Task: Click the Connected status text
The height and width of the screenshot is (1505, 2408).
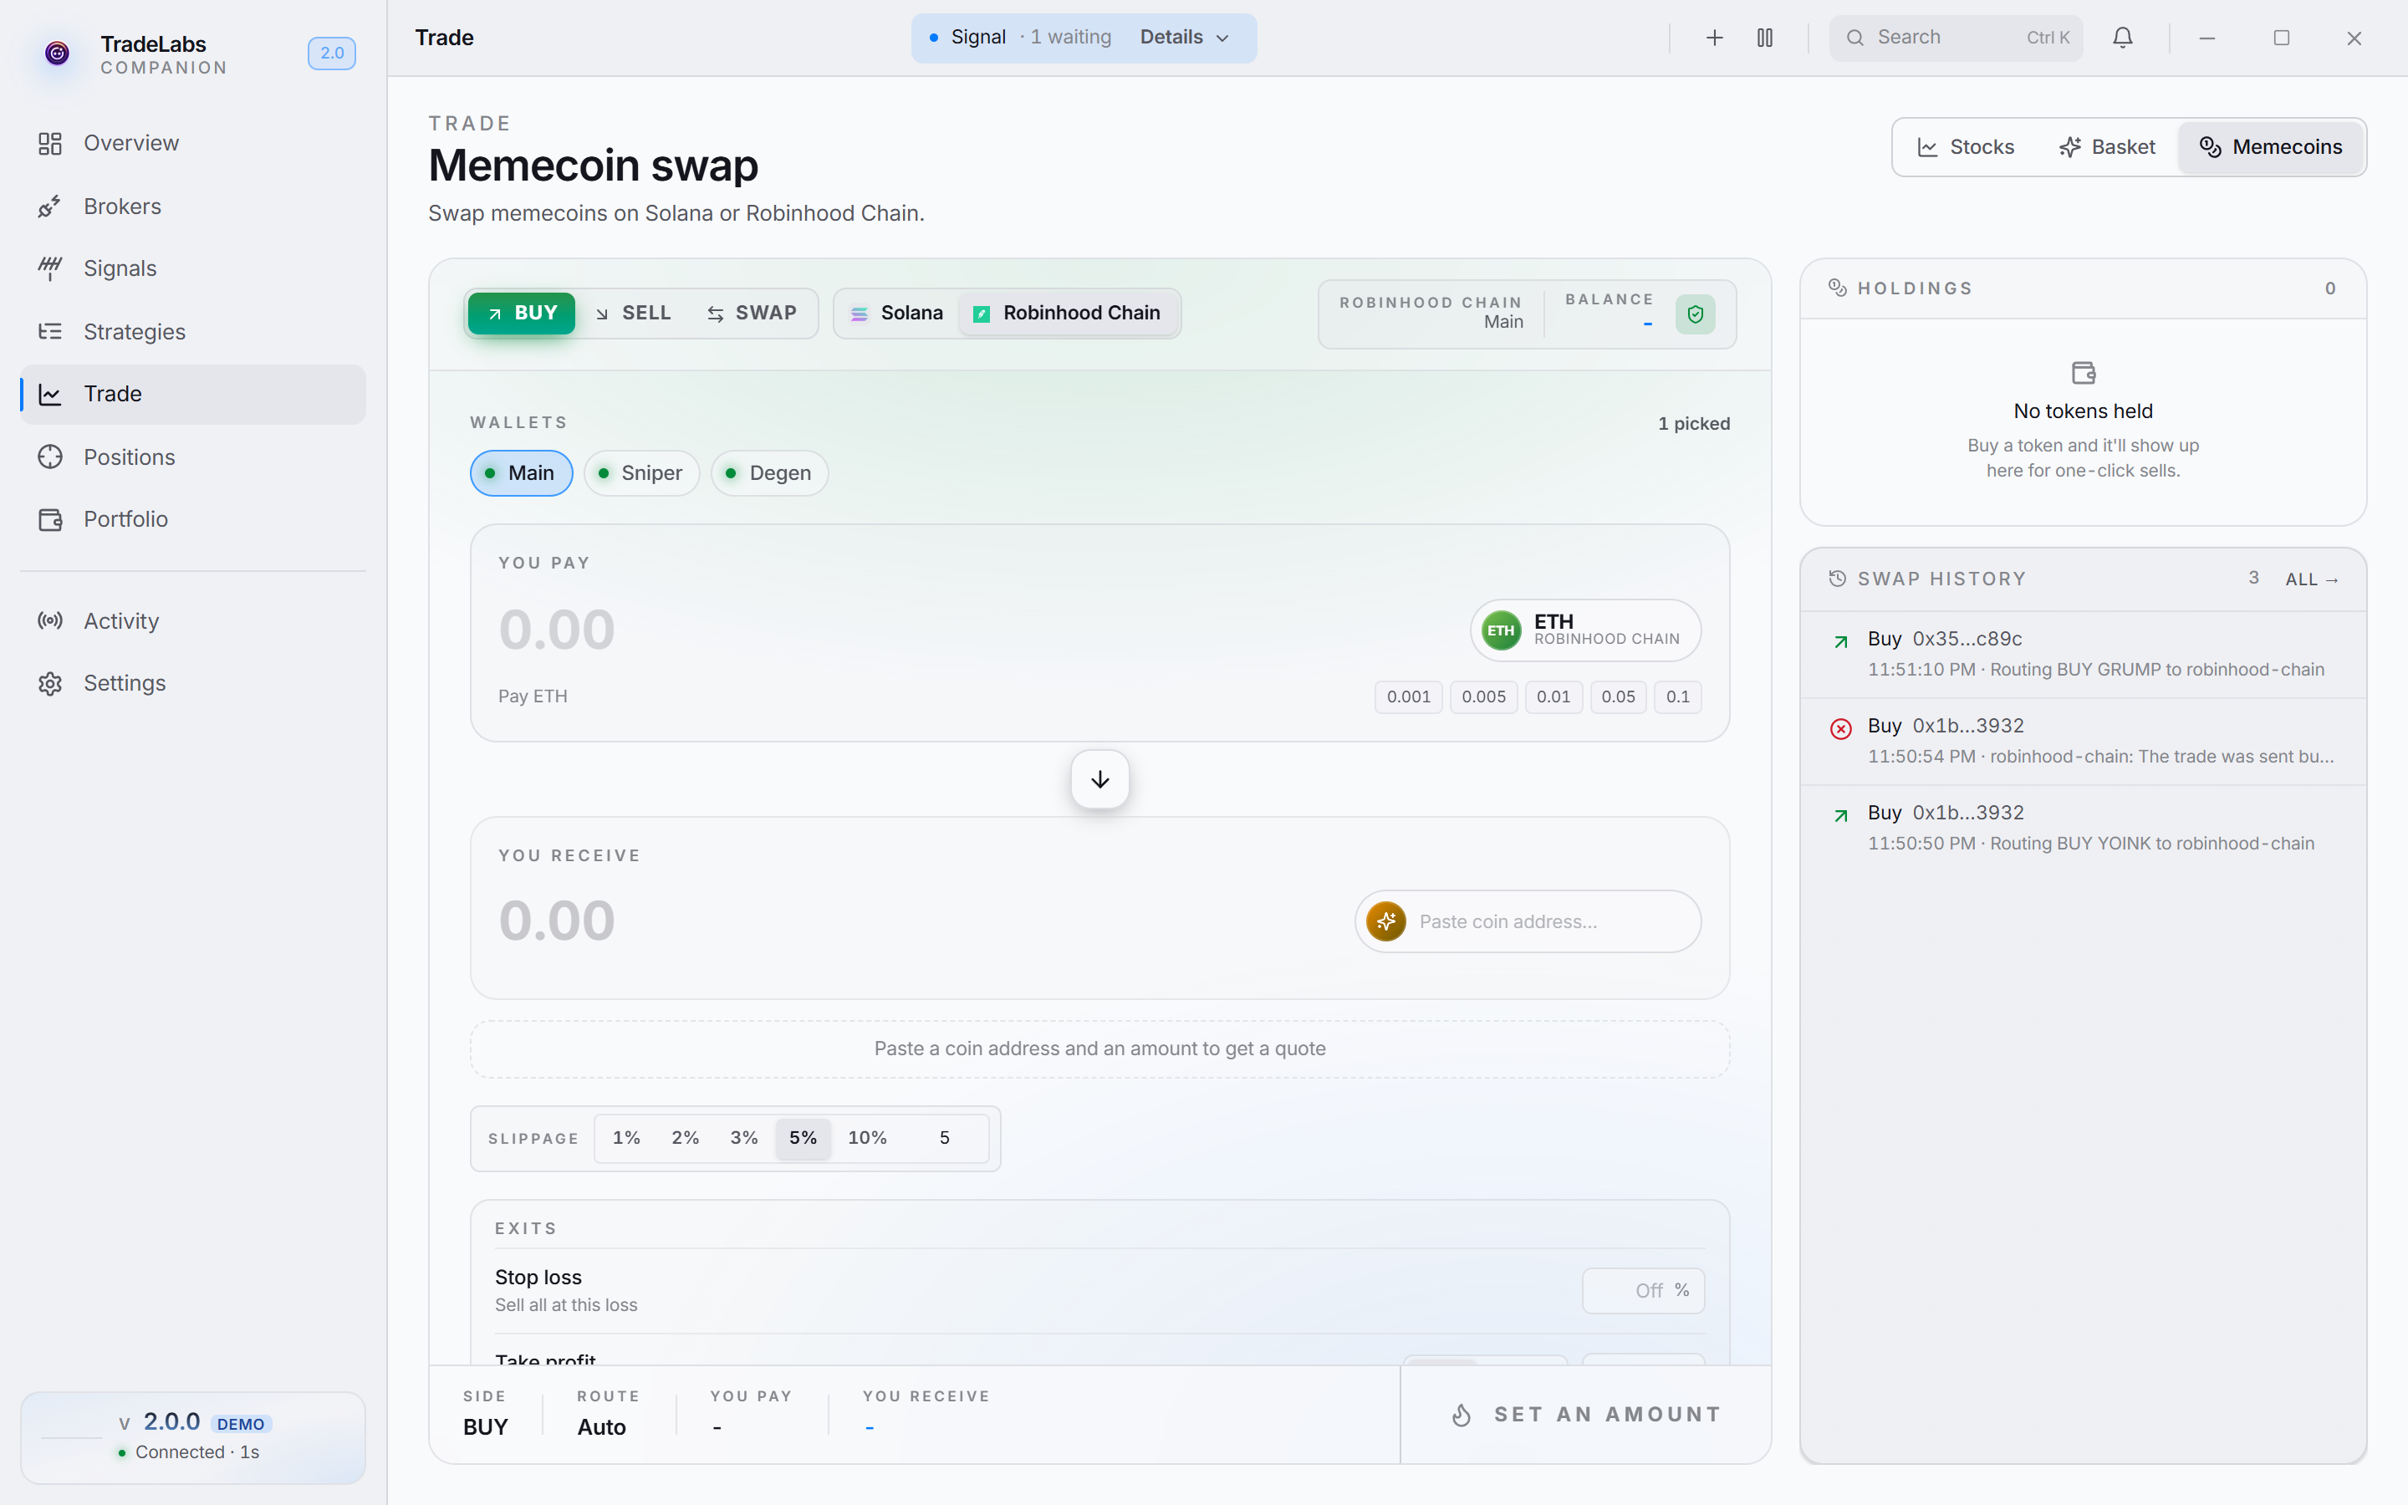Action: 197,1452
